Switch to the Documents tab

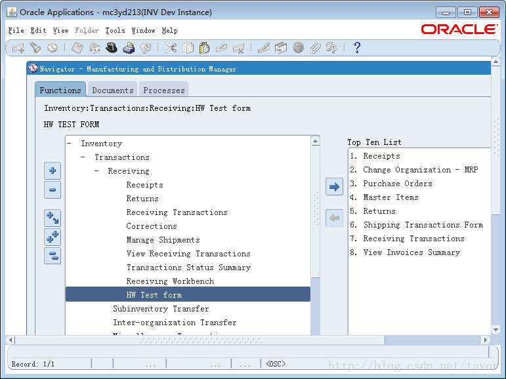113,90
